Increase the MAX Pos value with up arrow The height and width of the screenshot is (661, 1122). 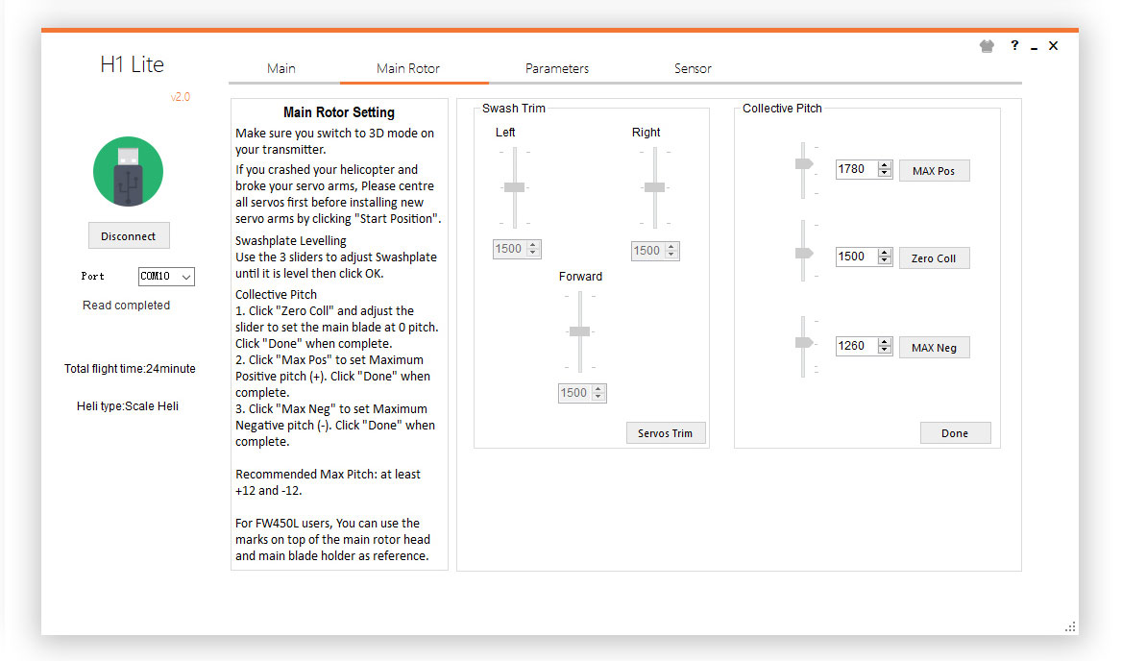pos(885,165)
